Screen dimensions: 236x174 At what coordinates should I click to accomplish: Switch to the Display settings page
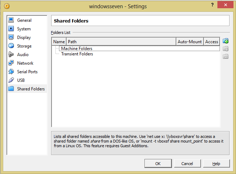pos(27,37)
